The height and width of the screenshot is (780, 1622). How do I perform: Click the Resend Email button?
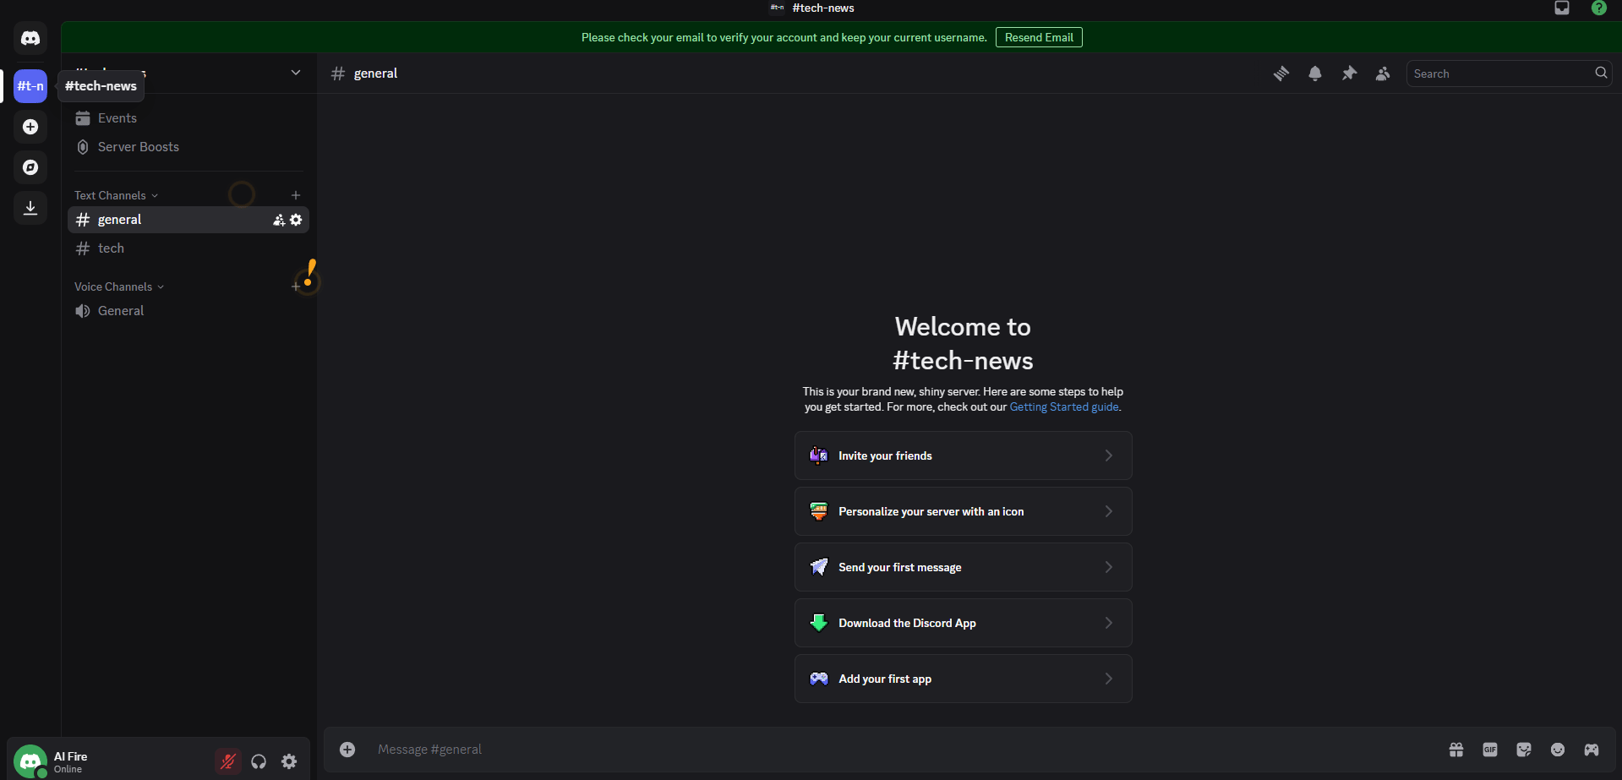tap(1039, 37)
